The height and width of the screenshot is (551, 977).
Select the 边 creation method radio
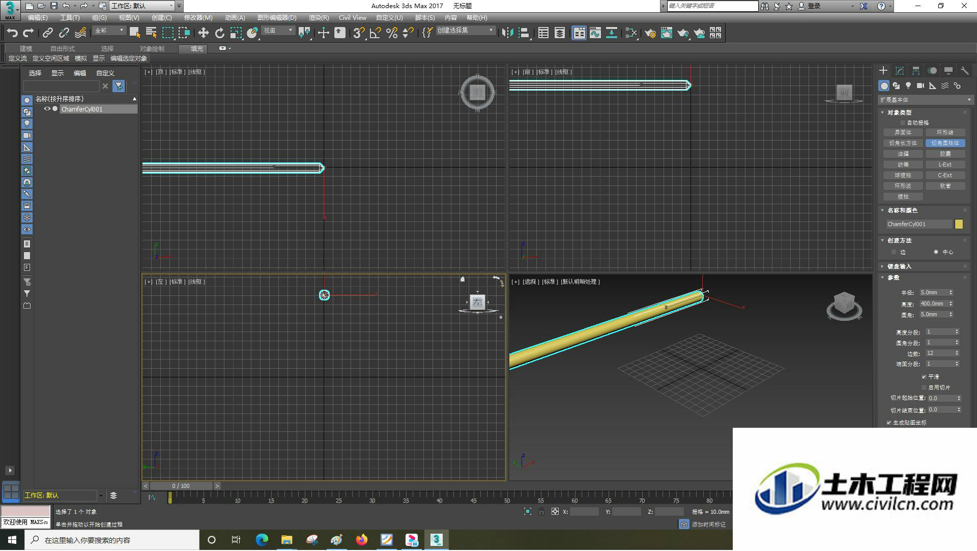(x=894, y=252)
